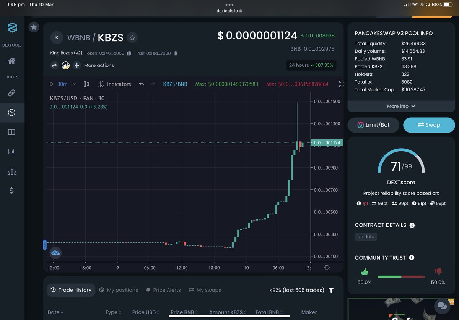This screenshot has width=459, height=320.
Task: Open the gold chart badge icon
Action: point(66,65)
